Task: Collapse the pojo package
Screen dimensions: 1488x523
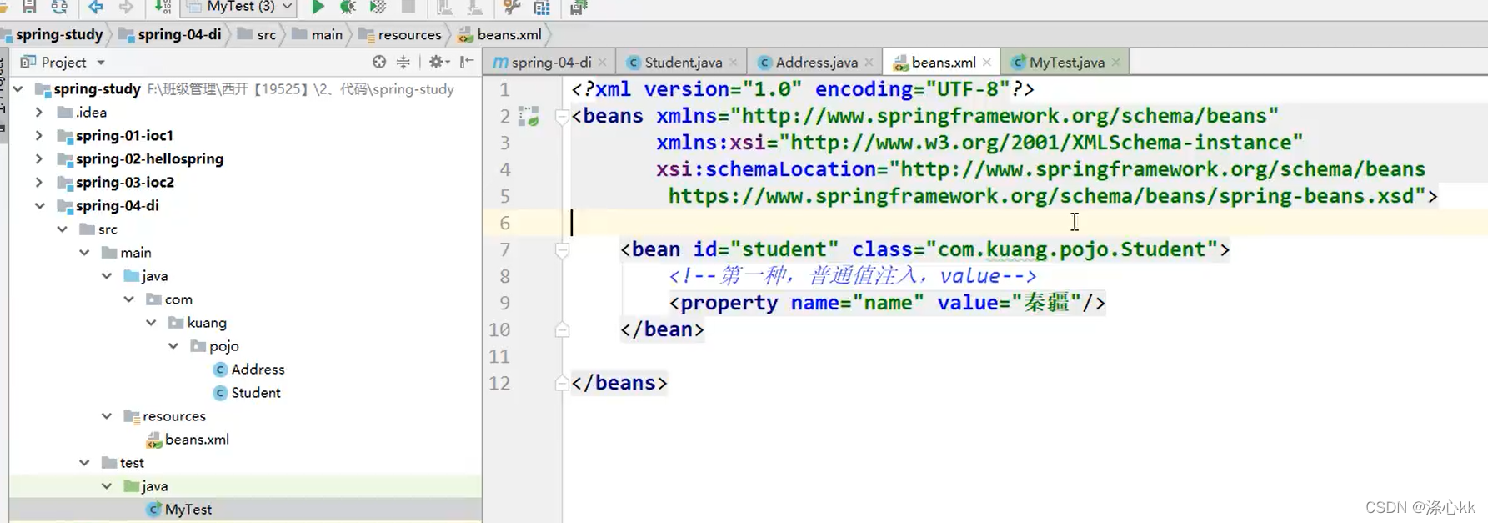Action: pyautogui.click(x=173, y=345)
